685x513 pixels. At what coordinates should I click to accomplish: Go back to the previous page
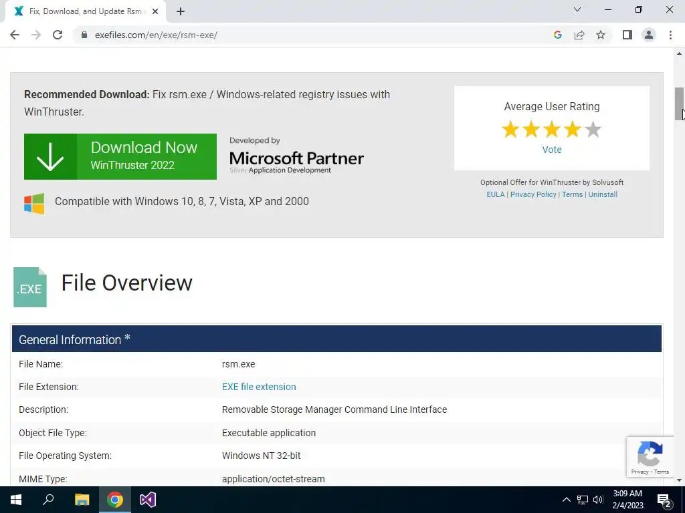[x=15, y=35]
